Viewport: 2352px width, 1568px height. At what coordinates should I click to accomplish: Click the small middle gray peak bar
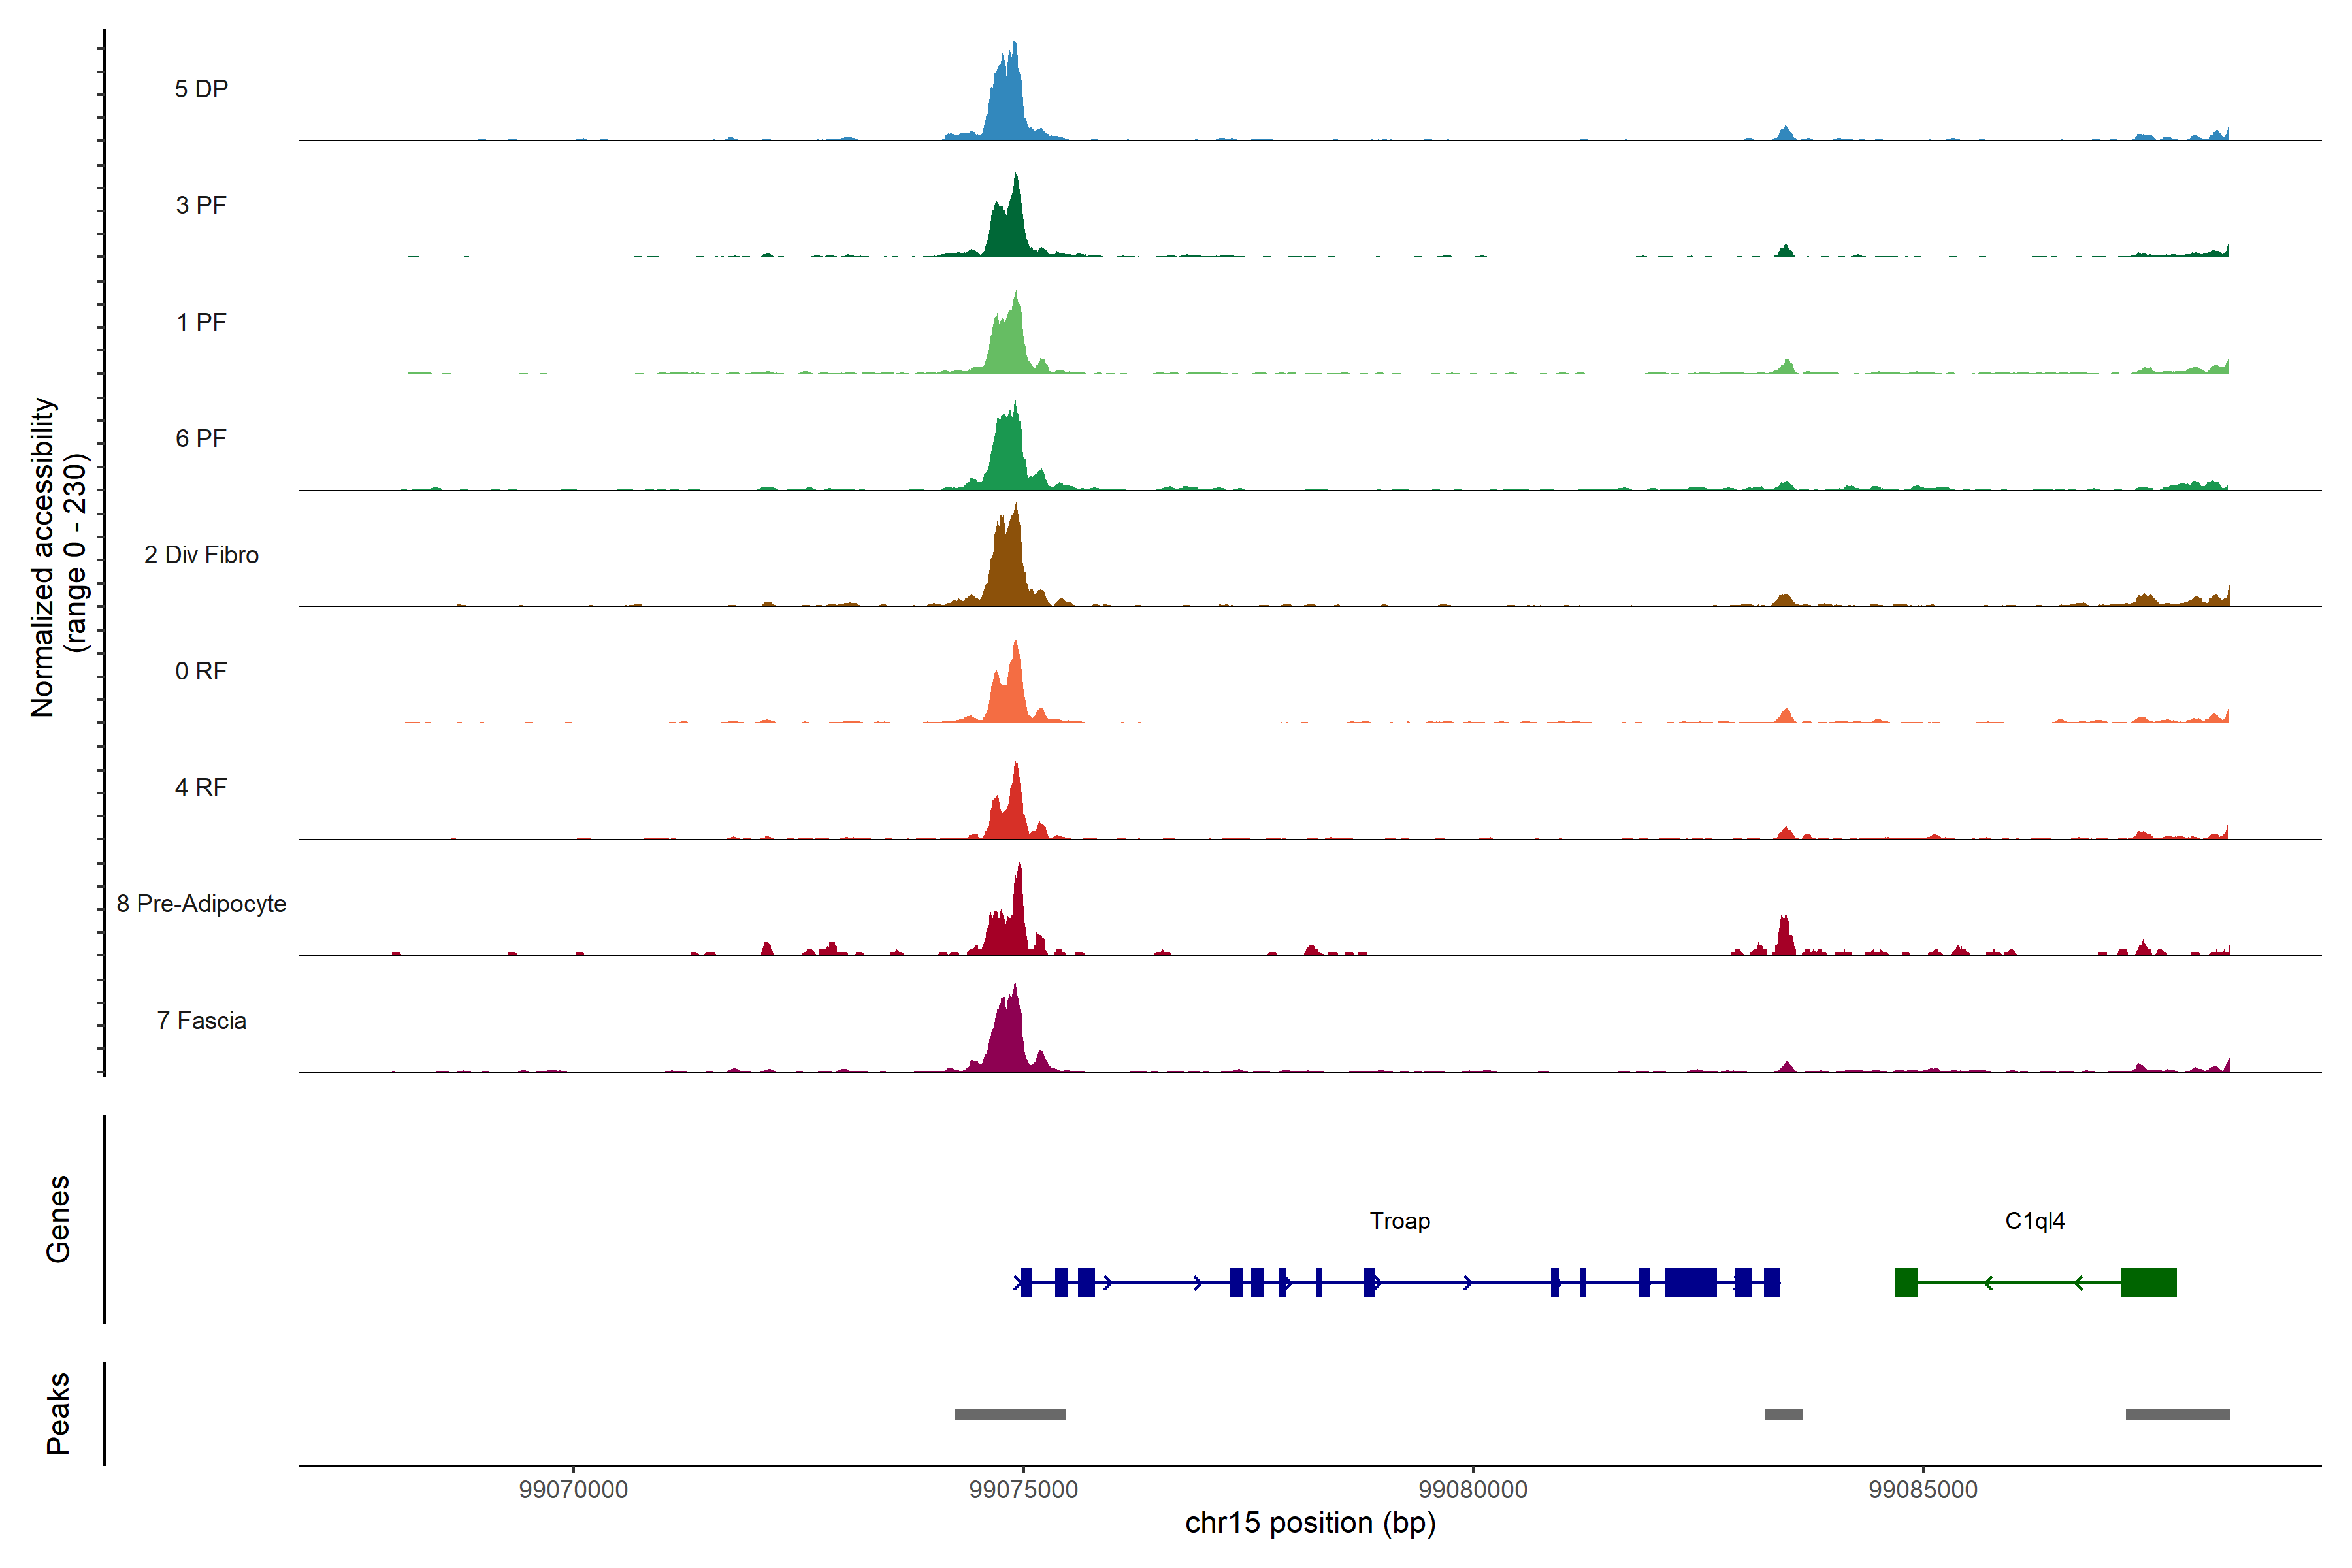click(x=1783, y=1414)
